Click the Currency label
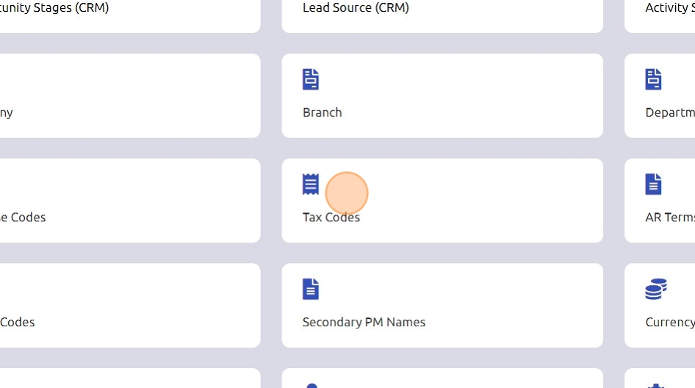Viewport: 695px width, 388px height. [x=669, y=322]
